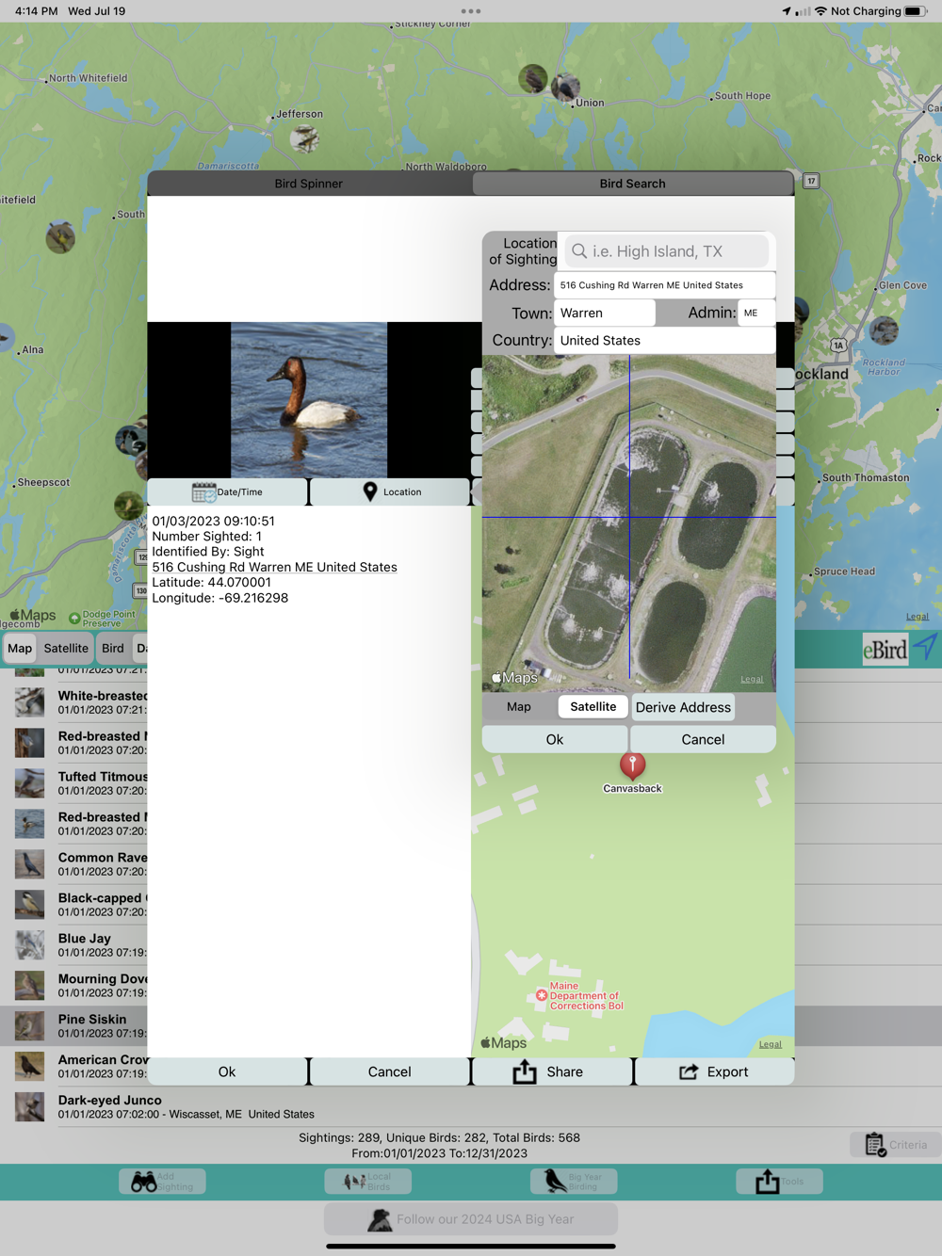Screen dimensions: 942x1256
Task: Export the sighting
Action: click(x=714, y=1071)
